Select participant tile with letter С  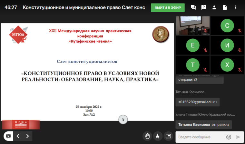coord(227,26)
